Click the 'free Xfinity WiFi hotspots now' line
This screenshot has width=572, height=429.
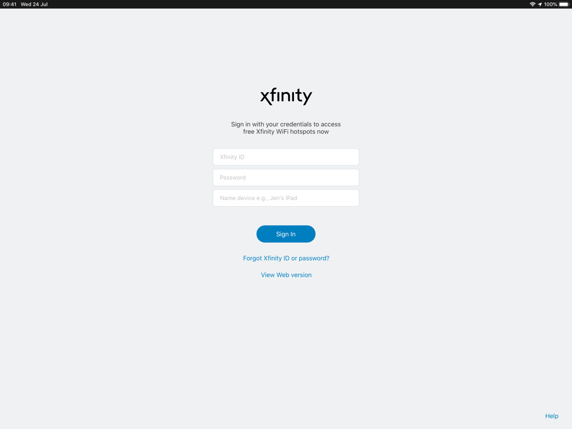(x=286, y=132)
